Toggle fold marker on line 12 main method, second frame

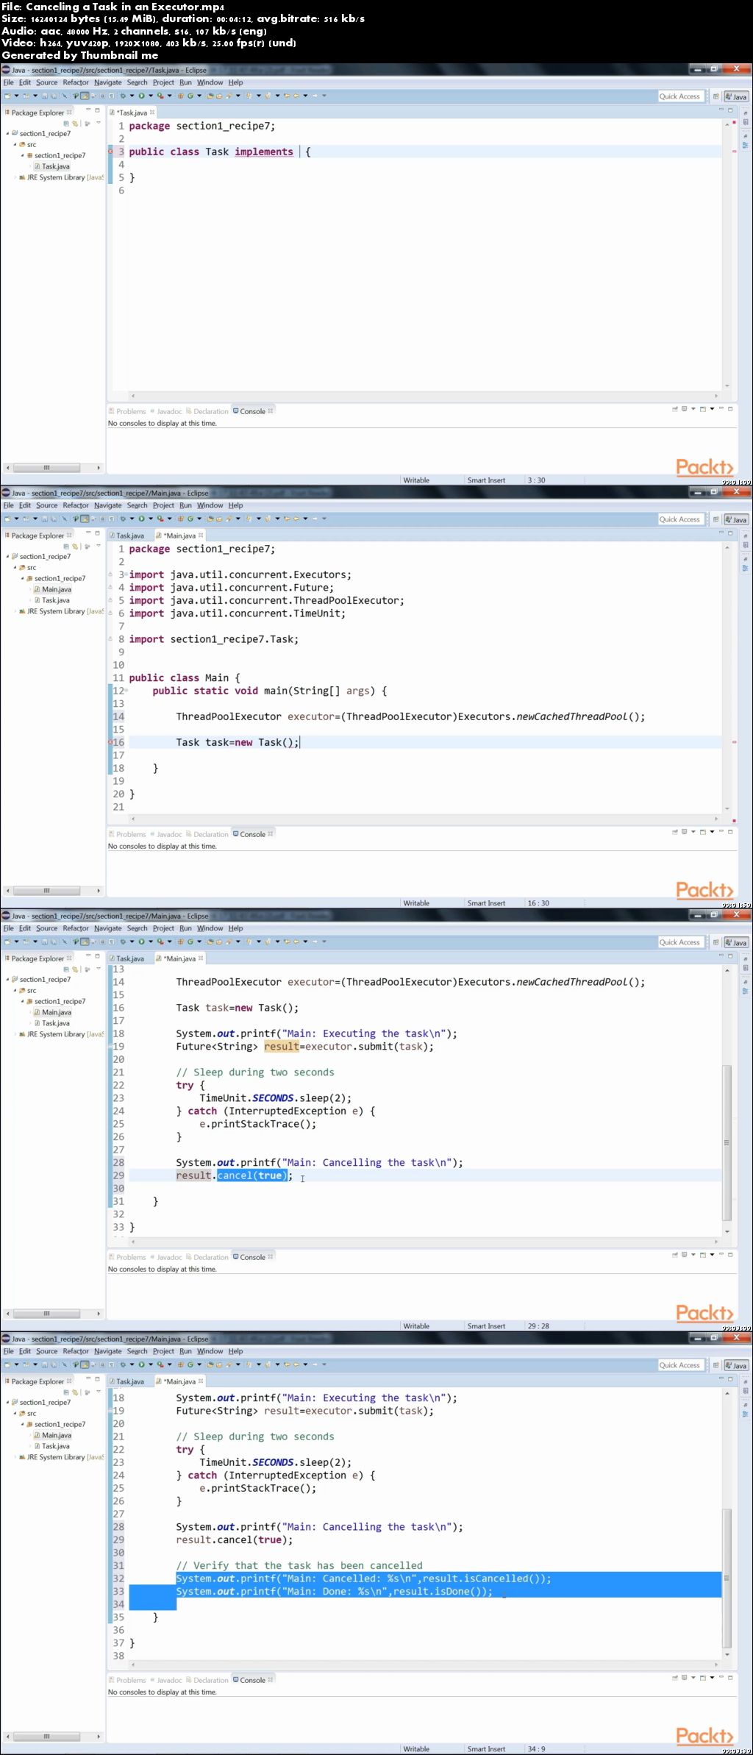126,691
